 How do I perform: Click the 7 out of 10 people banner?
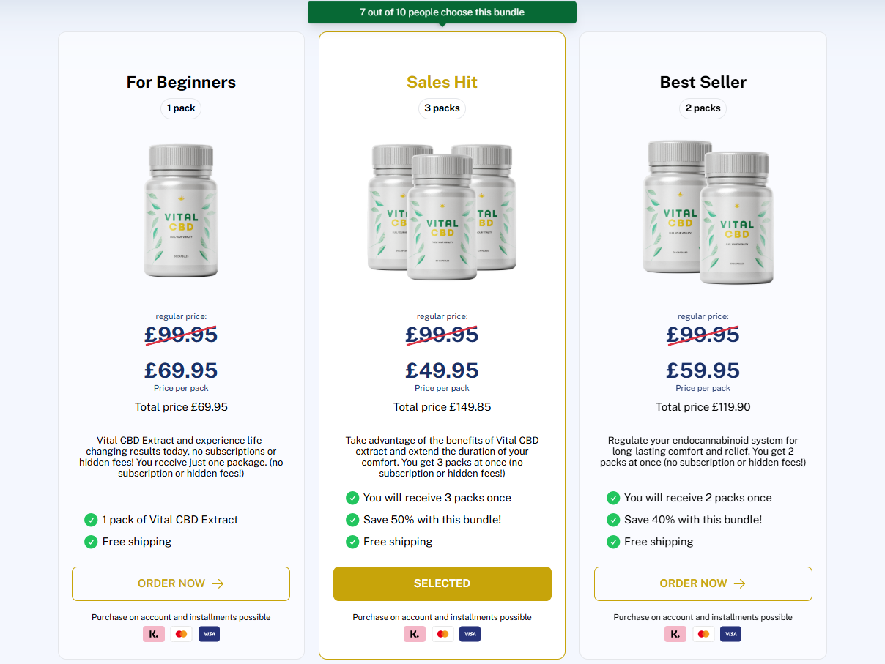point(442,12)
